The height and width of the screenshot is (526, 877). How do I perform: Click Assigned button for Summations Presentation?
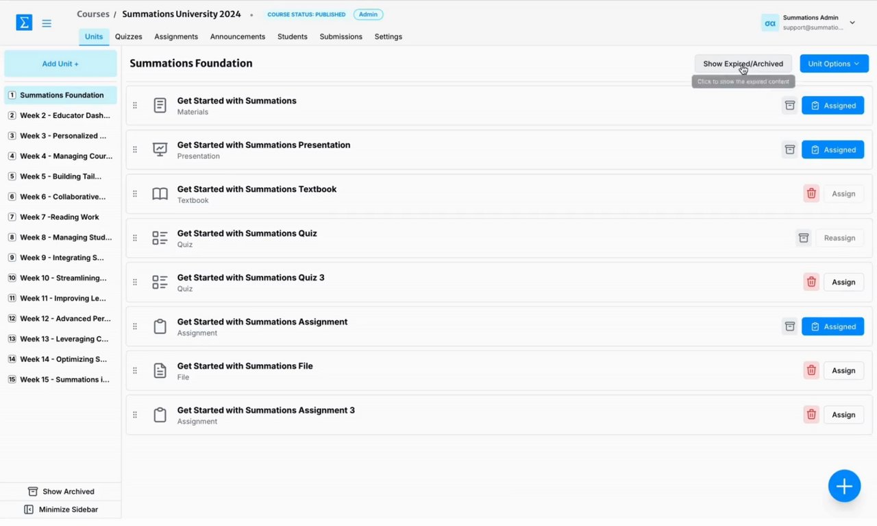pyautogui.click(x=832, y=150)
